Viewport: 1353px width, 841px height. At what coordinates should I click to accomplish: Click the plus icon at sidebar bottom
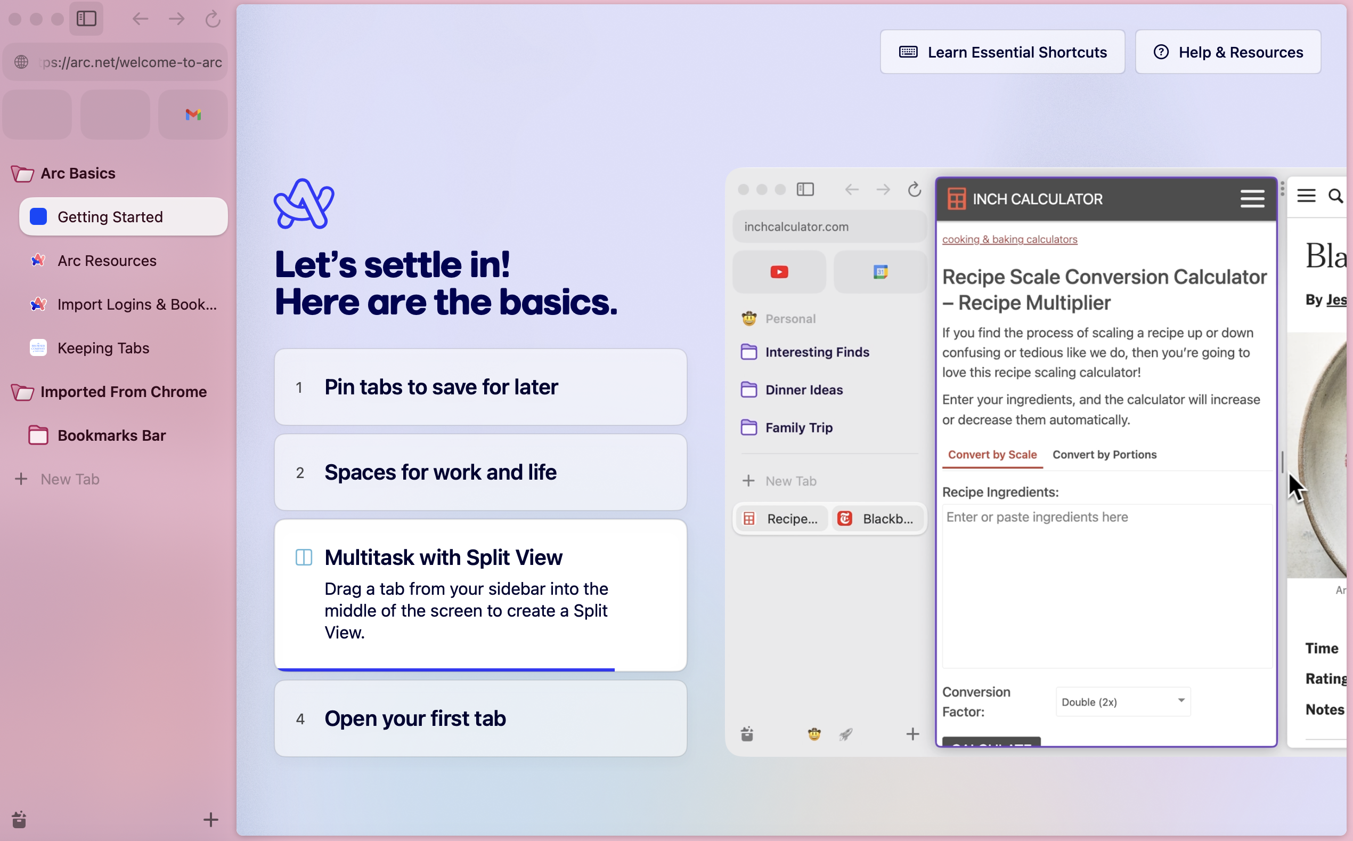click(x=211, y=819)
